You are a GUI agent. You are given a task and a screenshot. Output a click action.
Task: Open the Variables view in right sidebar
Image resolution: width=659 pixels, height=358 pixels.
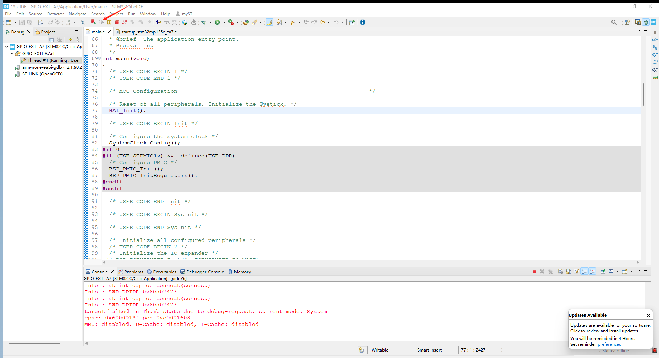pyautogui.click(x=655, y=40)
